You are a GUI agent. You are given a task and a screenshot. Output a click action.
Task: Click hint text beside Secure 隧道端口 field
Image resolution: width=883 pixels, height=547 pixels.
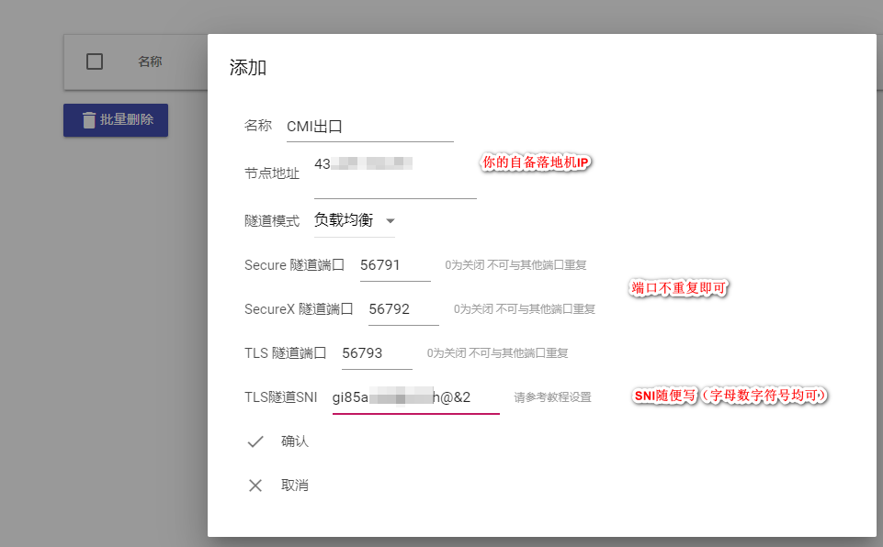515,265
